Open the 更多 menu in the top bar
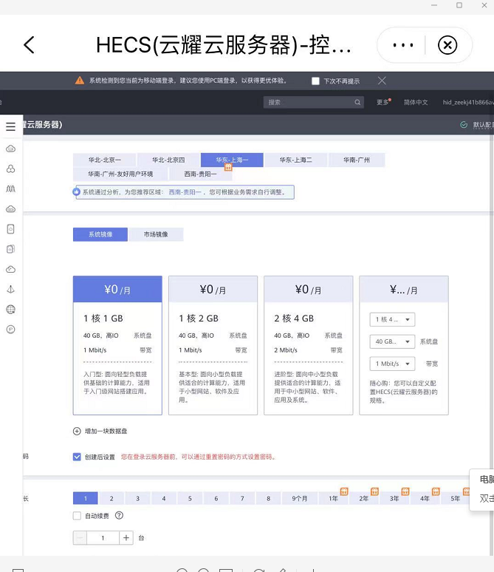The width and height of the screenshot is (494, 572). (x=383, y=102)
